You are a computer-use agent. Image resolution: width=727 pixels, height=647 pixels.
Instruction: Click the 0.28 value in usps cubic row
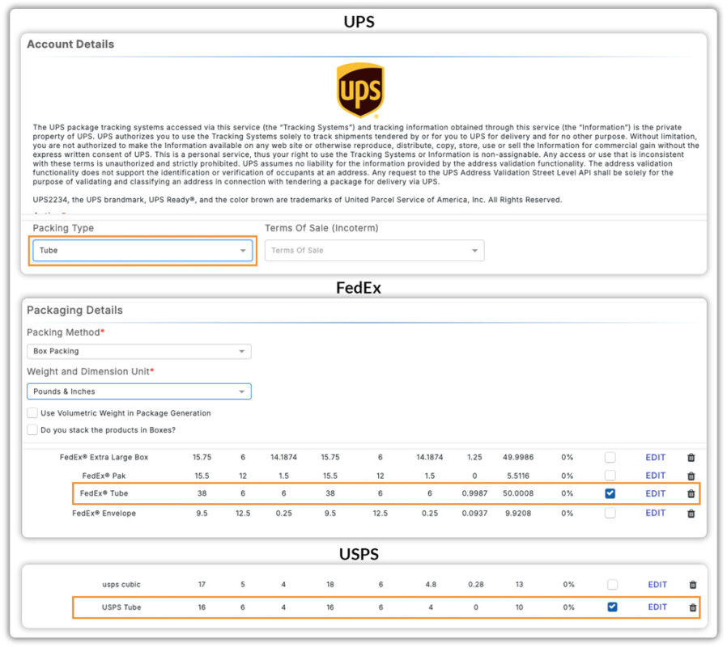(476, 585)
